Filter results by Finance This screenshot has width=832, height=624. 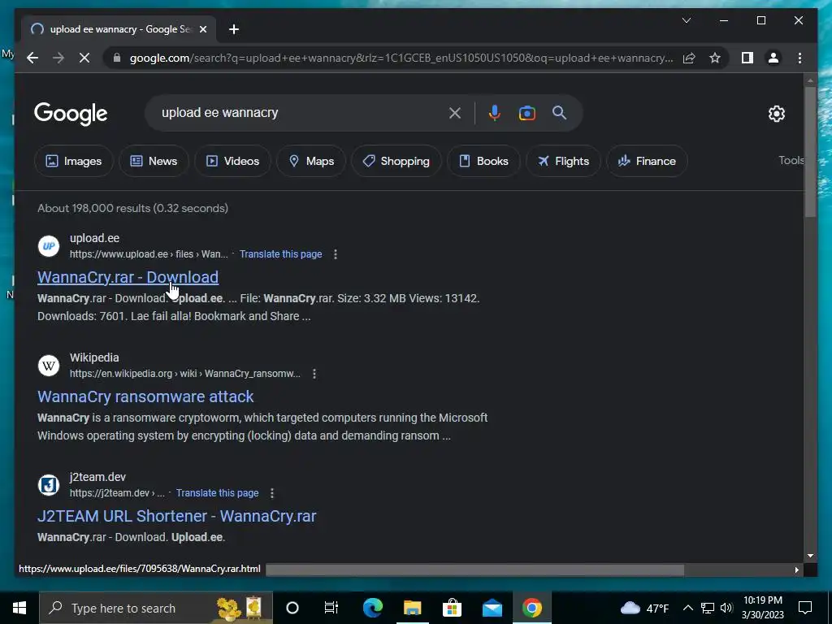pyautogui.click(x=647, y=161)
